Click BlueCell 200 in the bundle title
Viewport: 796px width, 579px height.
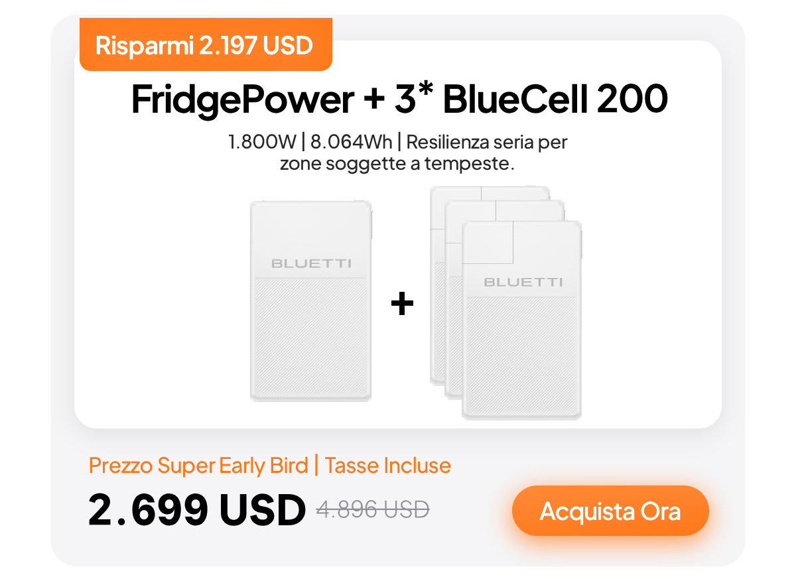coord(555,99)
